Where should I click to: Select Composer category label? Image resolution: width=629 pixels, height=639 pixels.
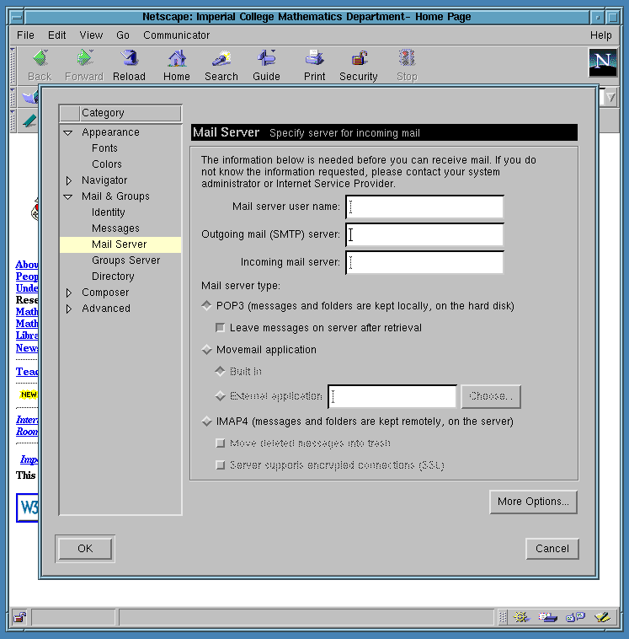pos(105,293)
